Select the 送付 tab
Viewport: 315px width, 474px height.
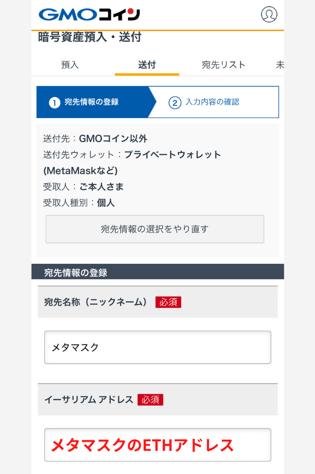coord(146,64)
